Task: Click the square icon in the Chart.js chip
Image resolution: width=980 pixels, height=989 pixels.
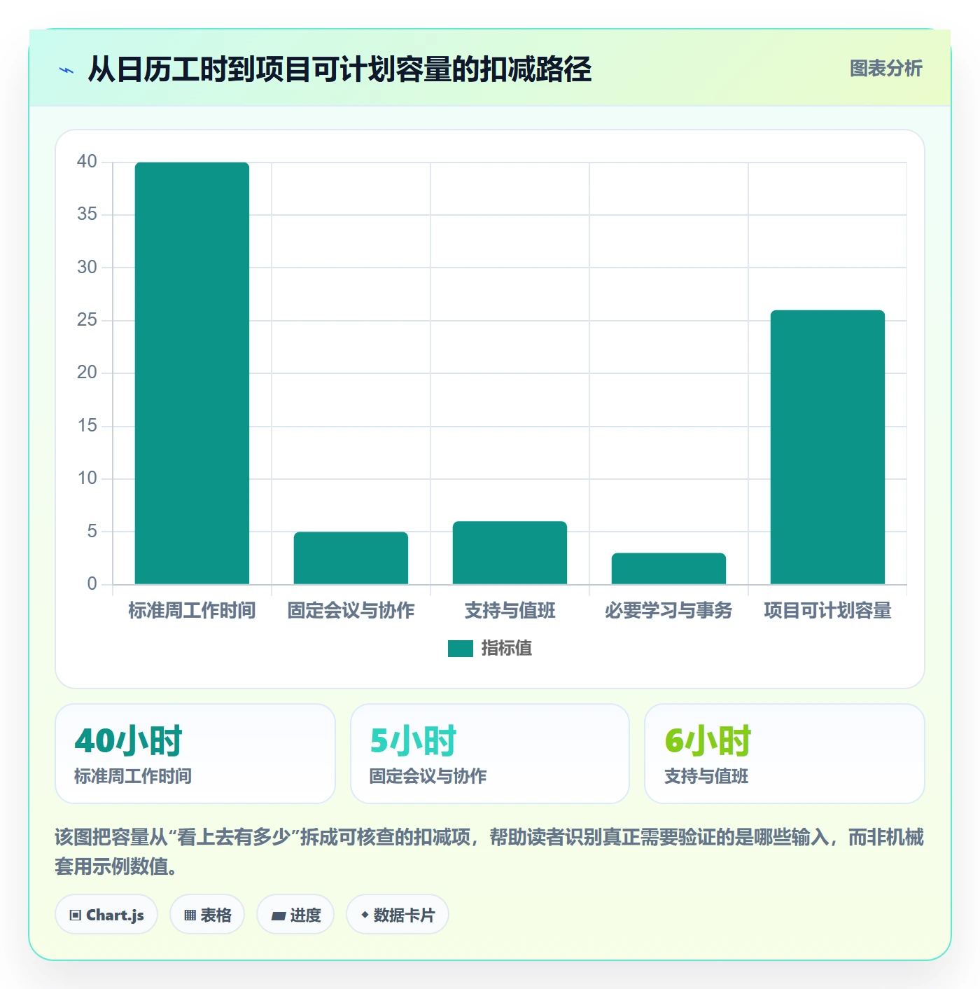Action: coord(76,915)
